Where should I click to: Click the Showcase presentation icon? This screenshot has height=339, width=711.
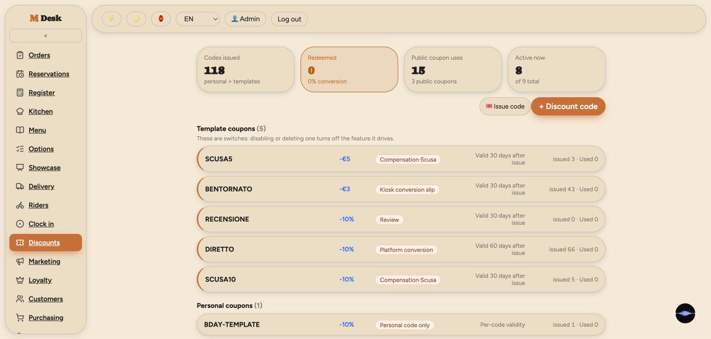20,168
